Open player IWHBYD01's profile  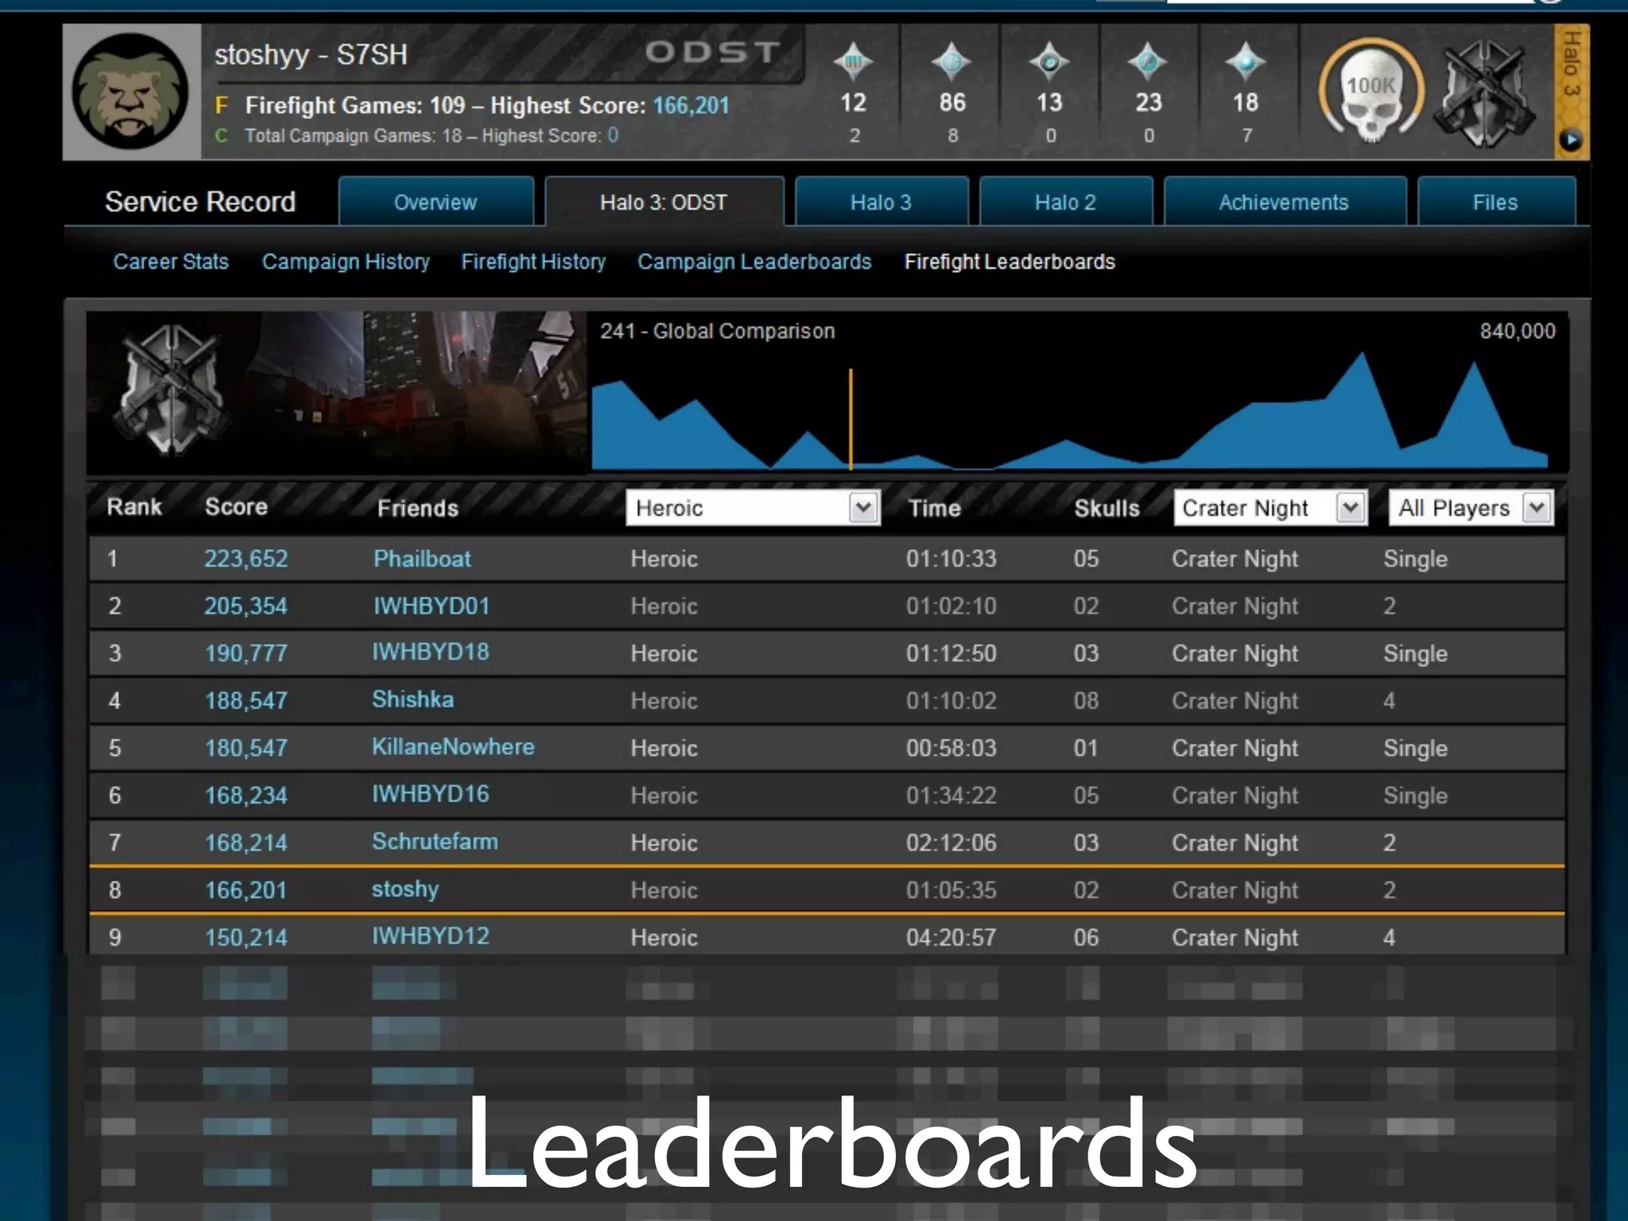point(432,606)
